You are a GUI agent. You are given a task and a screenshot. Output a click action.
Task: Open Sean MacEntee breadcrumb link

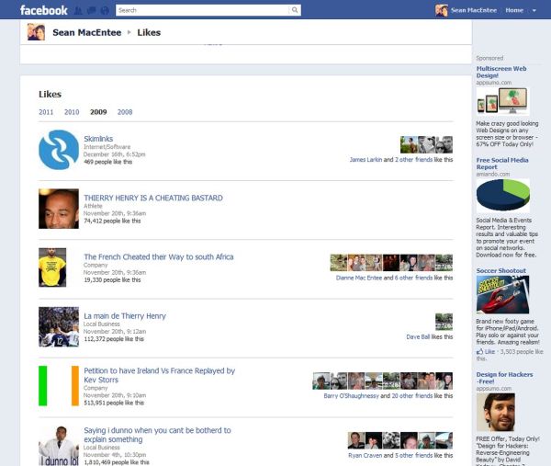tap(87, 32)
